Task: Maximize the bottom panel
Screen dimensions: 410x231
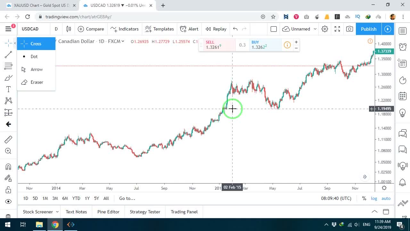Action: pos(386,212)
